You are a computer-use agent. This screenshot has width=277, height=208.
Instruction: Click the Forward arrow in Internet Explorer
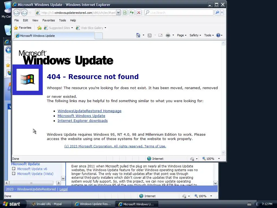pyautogui.click(x=24, y=12)
